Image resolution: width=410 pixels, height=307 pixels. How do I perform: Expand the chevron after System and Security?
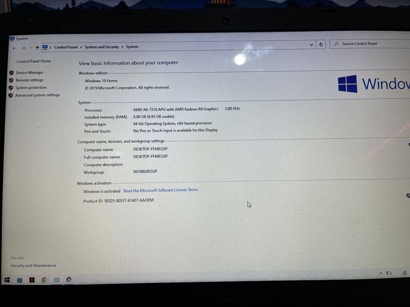coord(122,47)
